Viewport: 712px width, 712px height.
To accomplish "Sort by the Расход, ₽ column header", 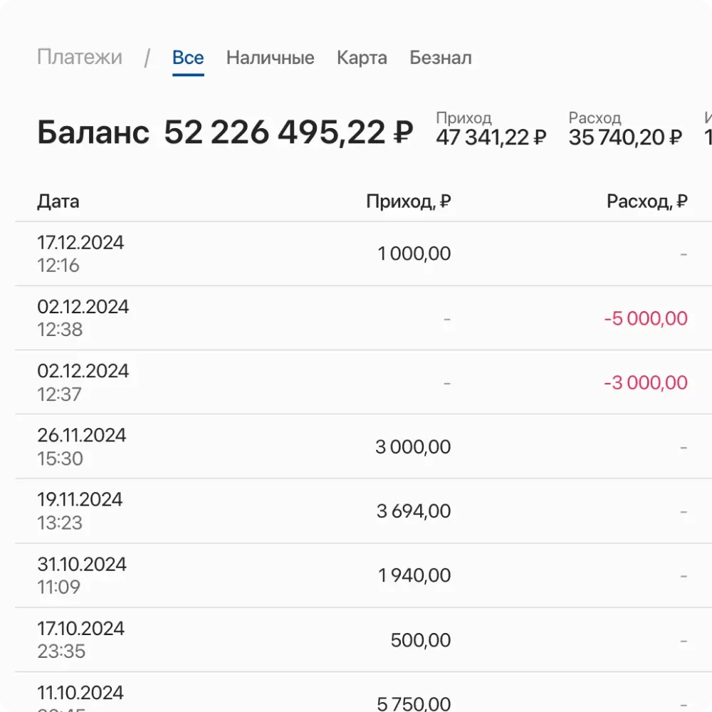I will pyautogui.click(x=646, y=201).
